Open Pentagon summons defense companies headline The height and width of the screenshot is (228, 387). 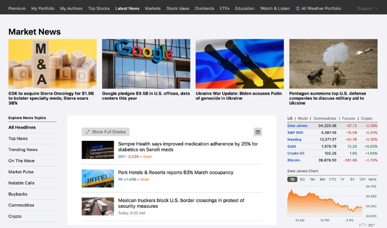tap(328, 98)
